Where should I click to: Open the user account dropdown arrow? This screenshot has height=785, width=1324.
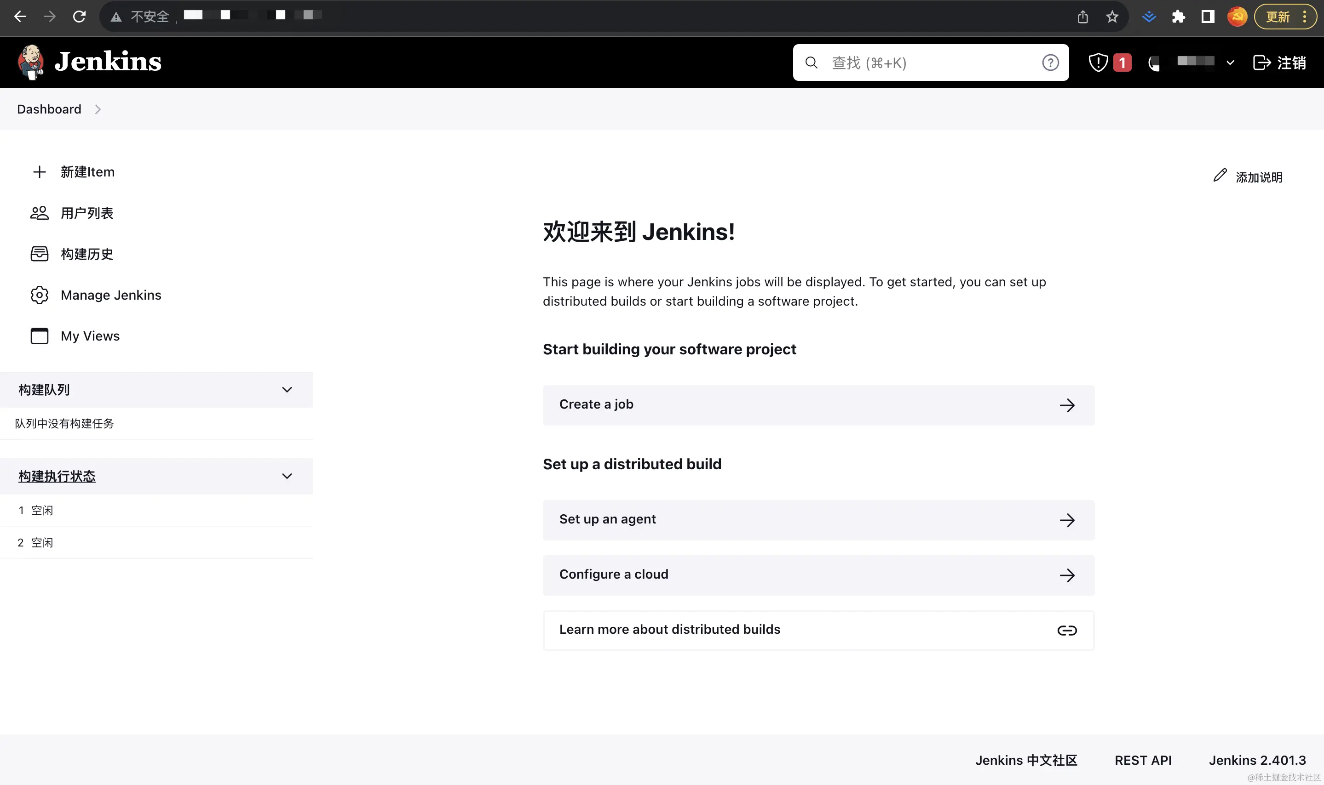[x=1230, y=63]
